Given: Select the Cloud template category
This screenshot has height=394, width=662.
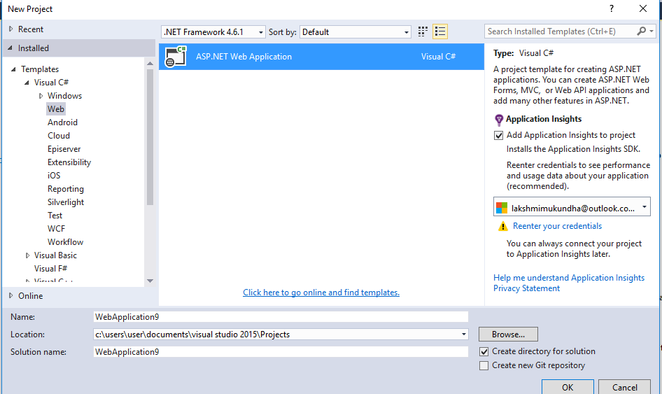Looking at the screenshot, I should point(59,136).
